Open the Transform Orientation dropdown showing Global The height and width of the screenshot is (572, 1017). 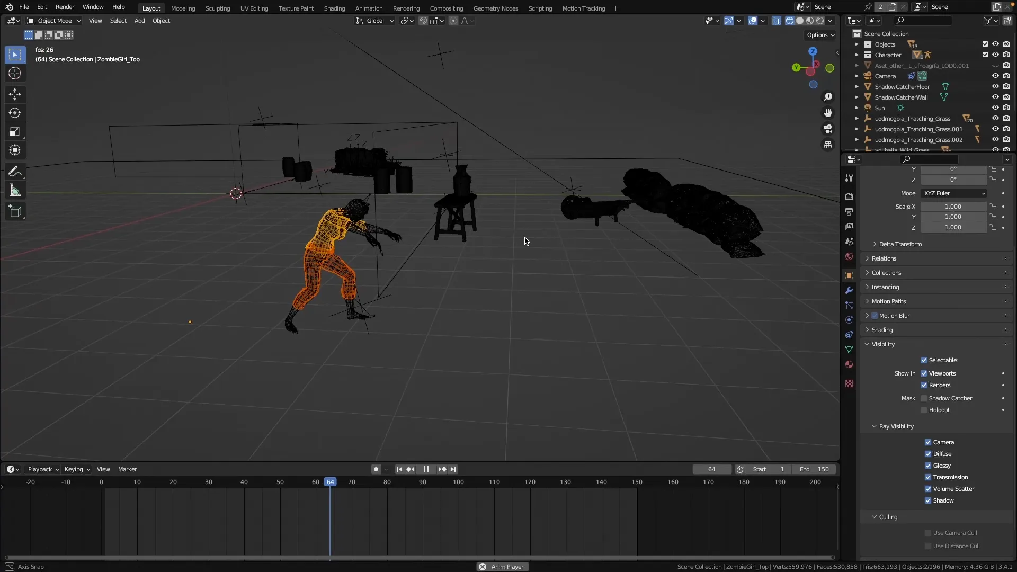pos(374,21)
